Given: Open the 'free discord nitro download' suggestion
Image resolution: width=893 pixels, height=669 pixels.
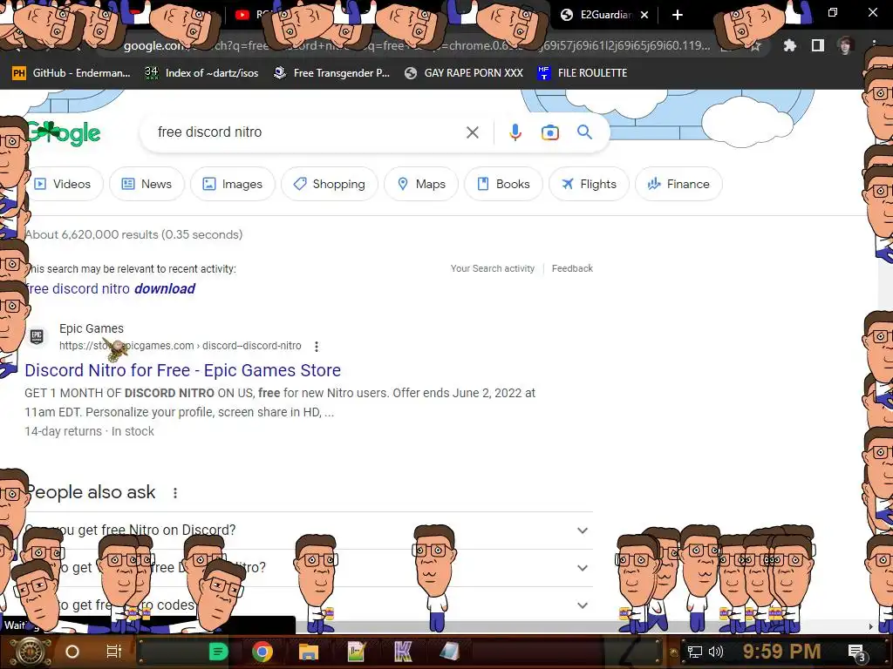Looking at the screenshot, I should 111,289.
